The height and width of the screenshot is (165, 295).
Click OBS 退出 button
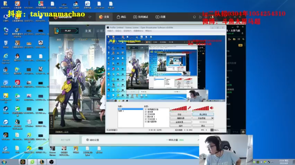(203, 126)
